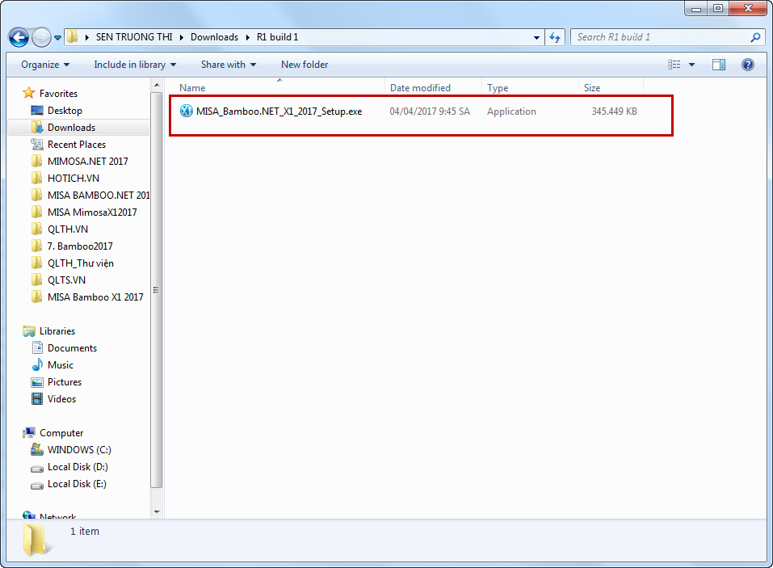Create a New folder
The width and height of the screenshot is (773, 568).
[x=305, y=65]
